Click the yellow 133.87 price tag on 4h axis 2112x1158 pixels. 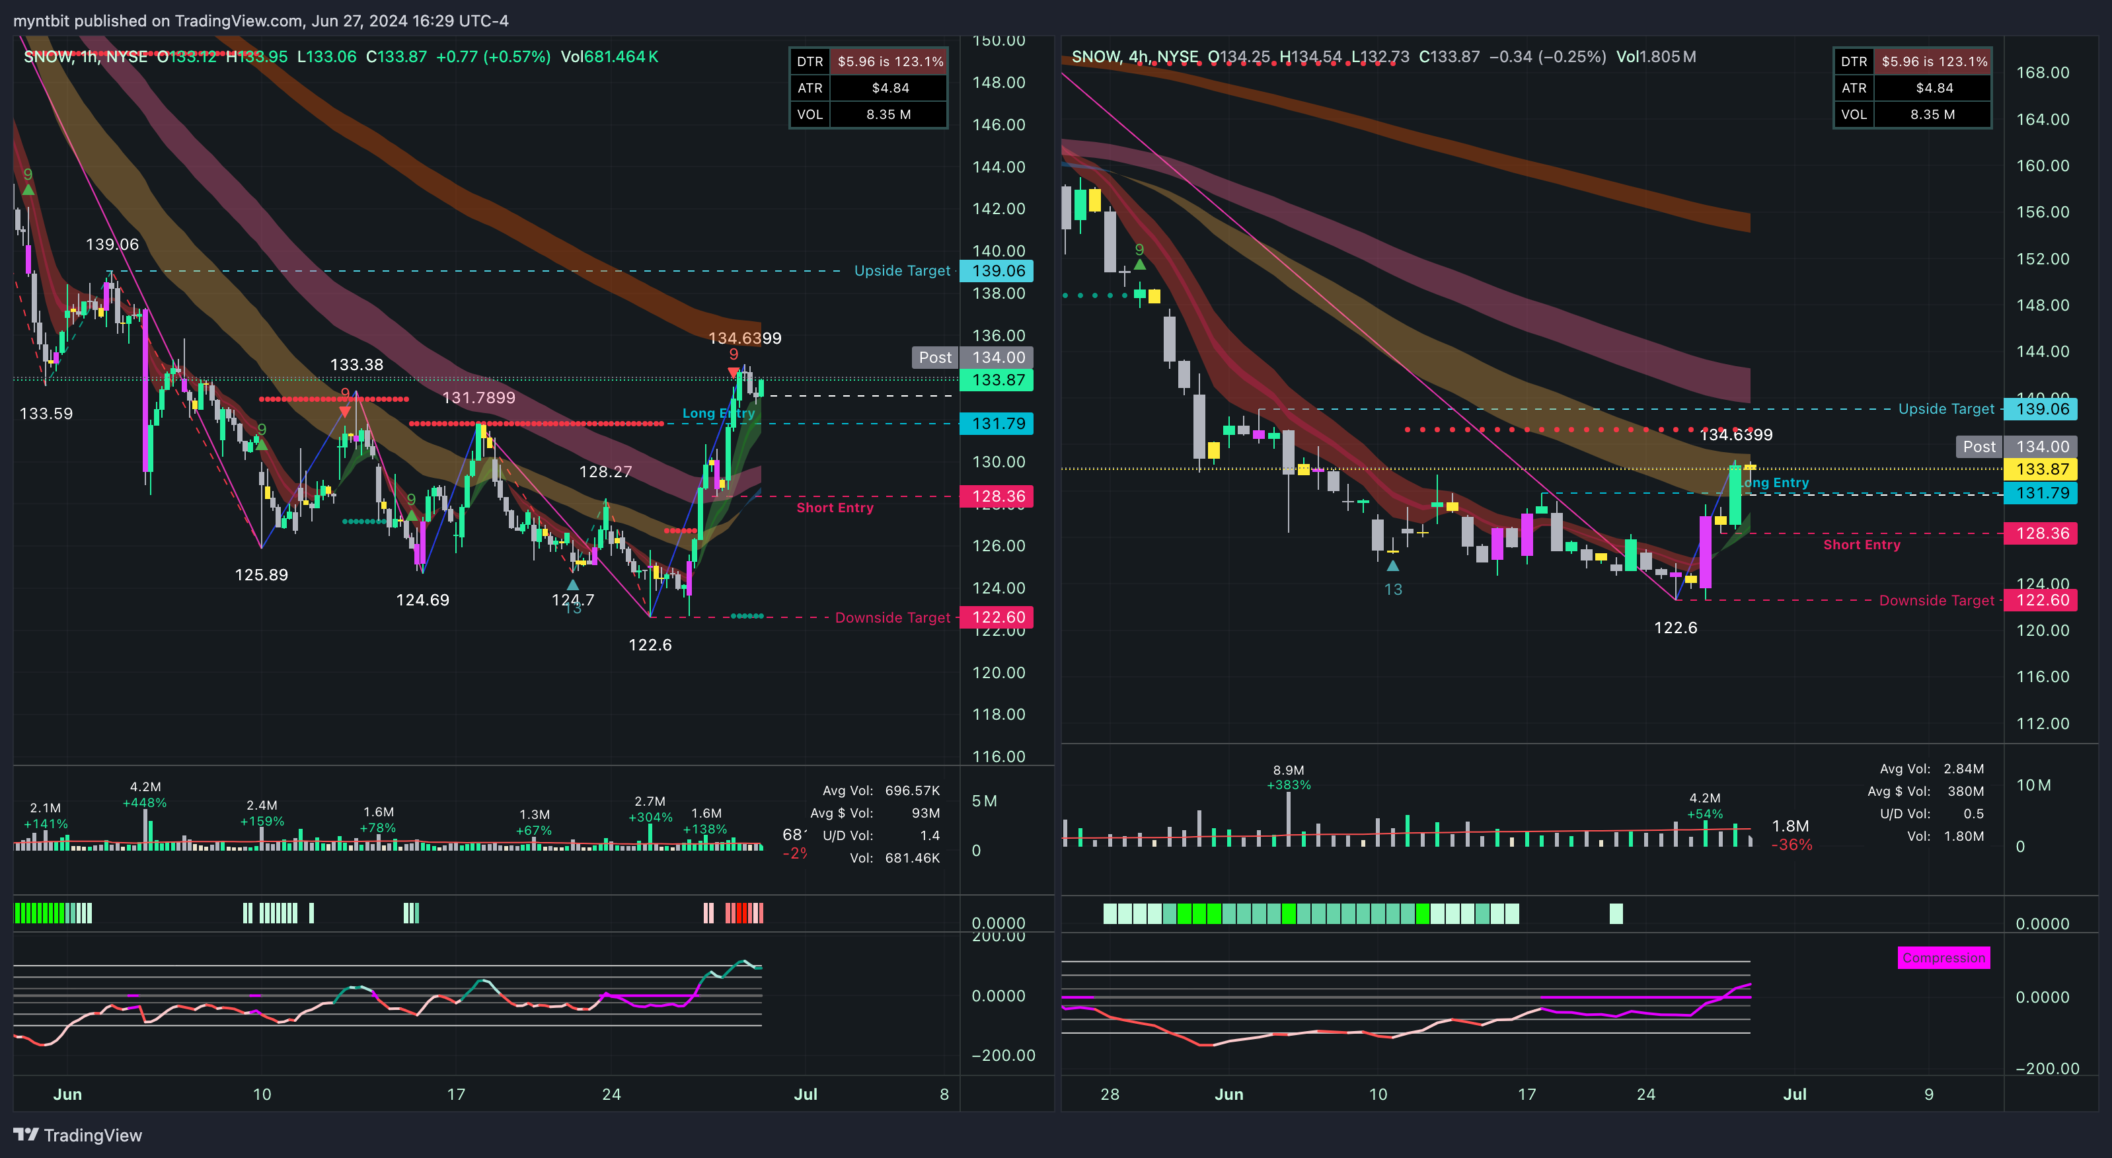(x=2041, y=469)
